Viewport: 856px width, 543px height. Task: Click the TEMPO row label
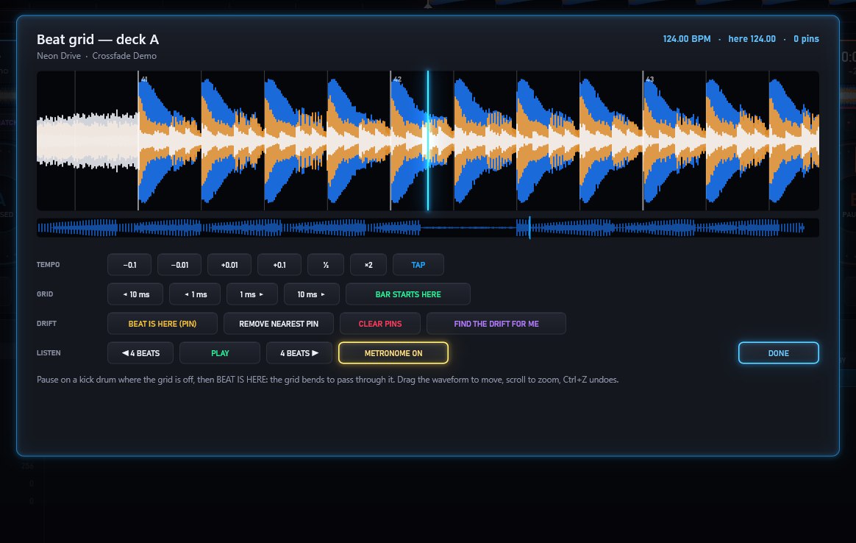click(48, 265)
